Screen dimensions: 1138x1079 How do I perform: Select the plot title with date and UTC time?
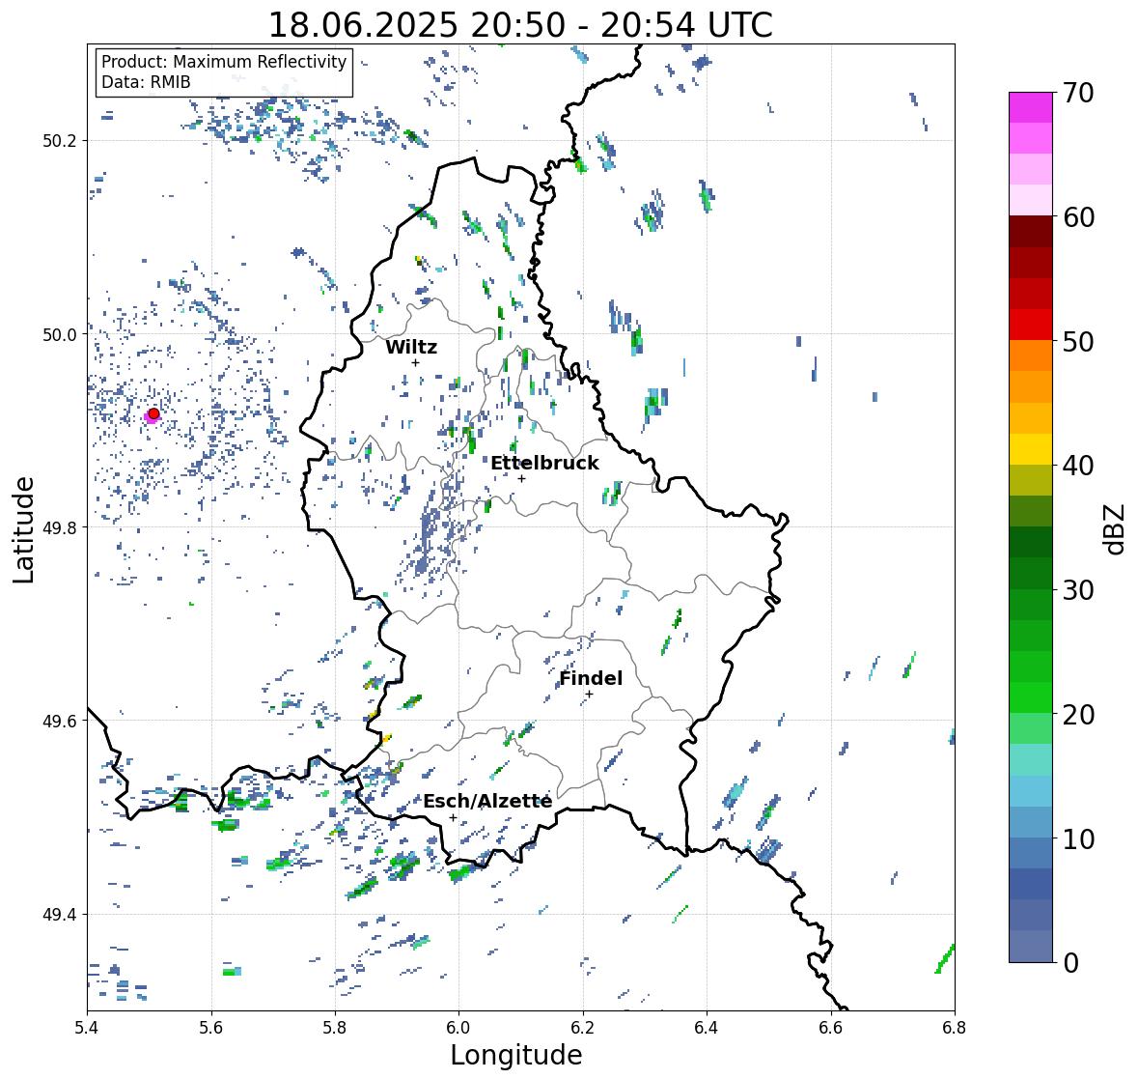520,25
